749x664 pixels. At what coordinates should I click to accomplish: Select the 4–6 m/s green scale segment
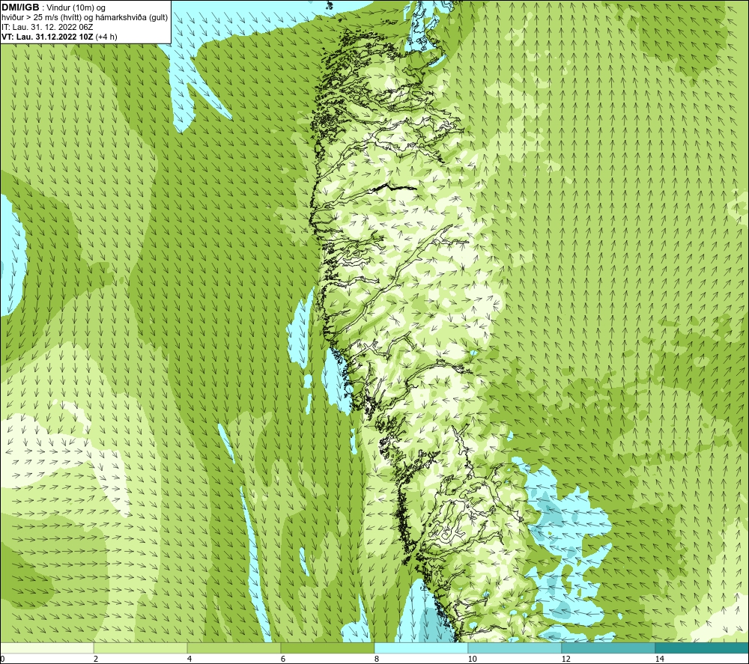pyautogui.click(x=234, y=648)
